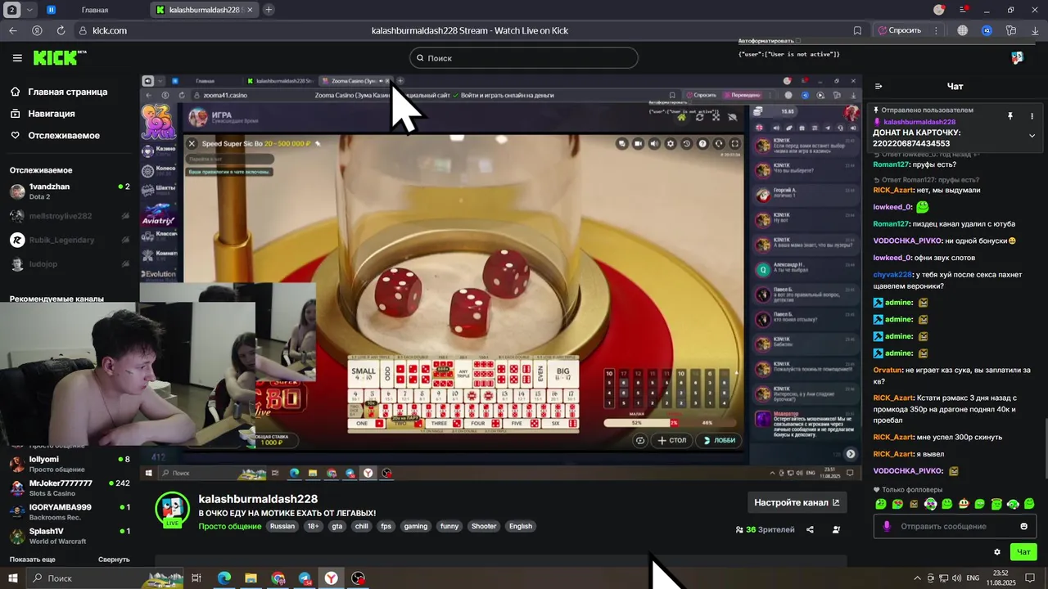Open chat settings gear icon
Image resolution: width=1048 pixels, height=589 pixels.
996,552
